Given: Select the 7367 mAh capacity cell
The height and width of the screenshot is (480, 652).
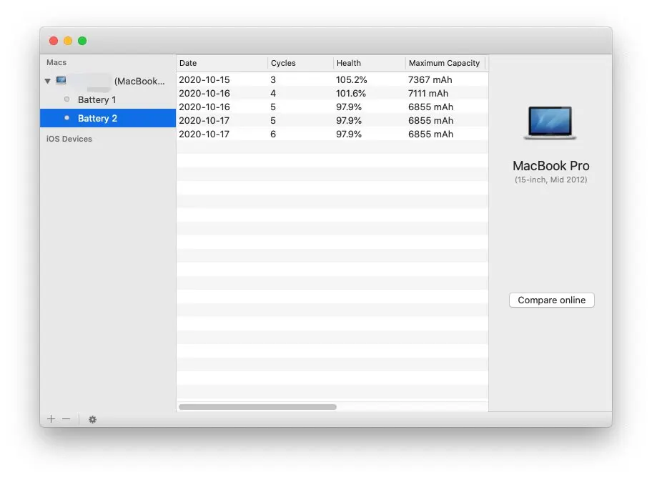Looking at the screenshot, I should coord(430,80).
